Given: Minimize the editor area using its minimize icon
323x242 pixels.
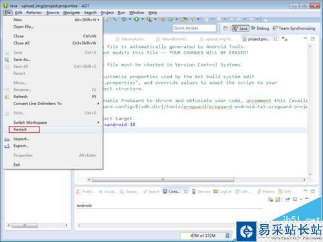Looking at the screenshot, I should tap(305, 39).
